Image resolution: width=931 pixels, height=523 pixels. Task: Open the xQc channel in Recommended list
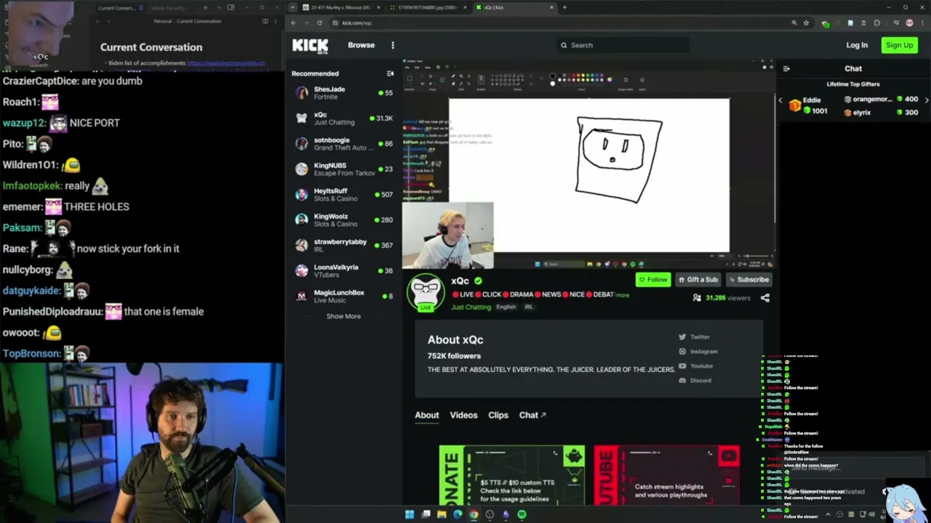(x=343, y=118)
